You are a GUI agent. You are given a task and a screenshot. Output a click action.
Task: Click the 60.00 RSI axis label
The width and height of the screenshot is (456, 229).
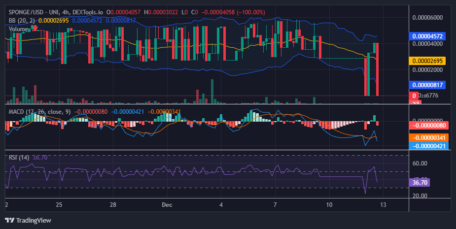click(x=420, y=164)
